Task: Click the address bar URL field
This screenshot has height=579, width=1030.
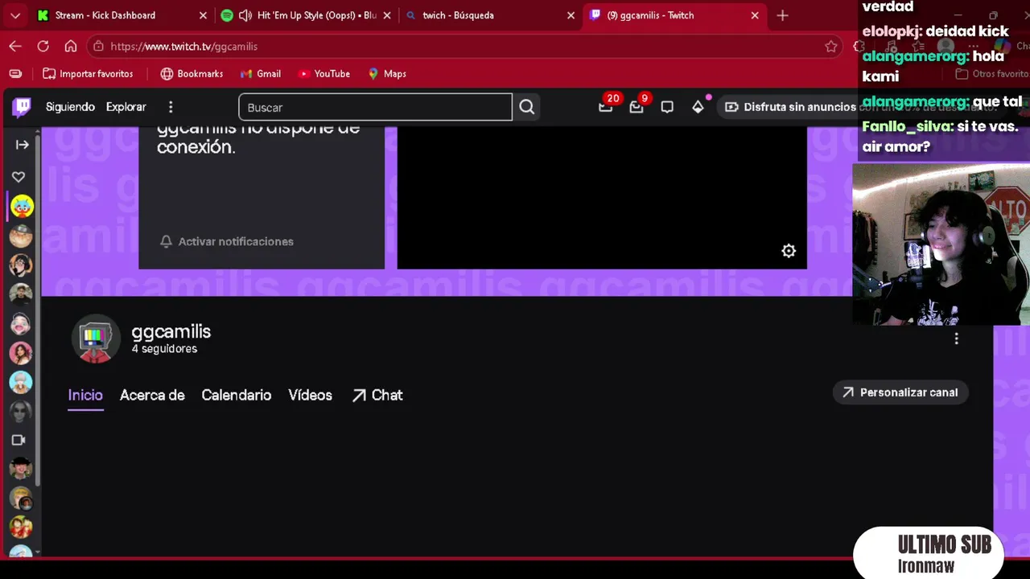Action: click(x=464, y=47)
